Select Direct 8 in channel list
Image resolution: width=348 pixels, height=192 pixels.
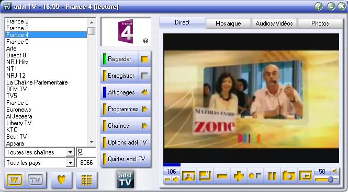(46, 55)
